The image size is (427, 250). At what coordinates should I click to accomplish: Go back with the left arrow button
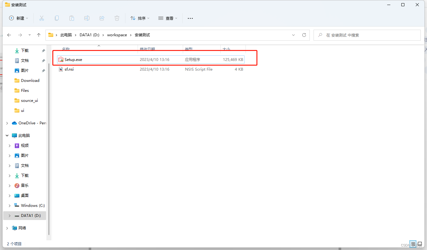click(9, 35)
